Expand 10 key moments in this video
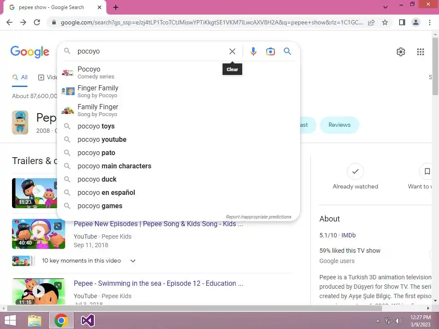This screenshot has width=439, height=329. (x=133, y=261)
